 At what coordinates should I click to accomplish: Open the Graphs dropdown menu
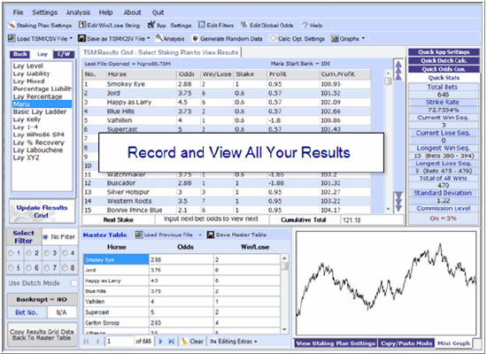pos(363,39)
